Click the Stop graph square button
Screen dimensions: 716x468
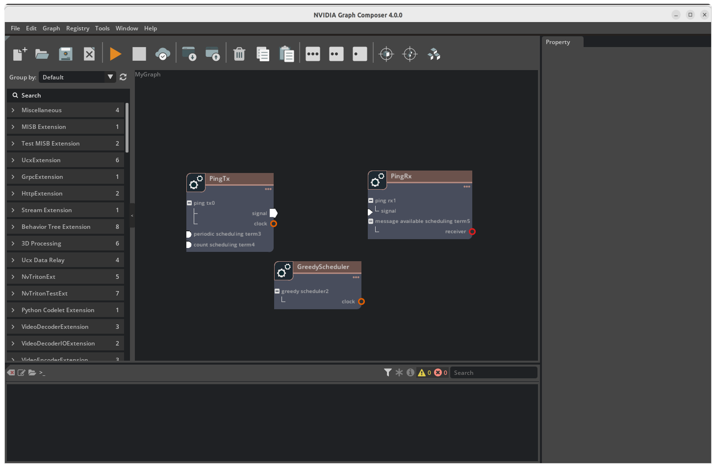[x=139, y=54]
